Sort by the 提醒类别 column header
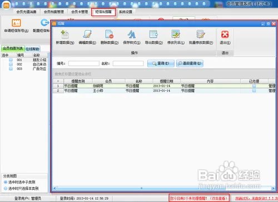 coord(78,81)
